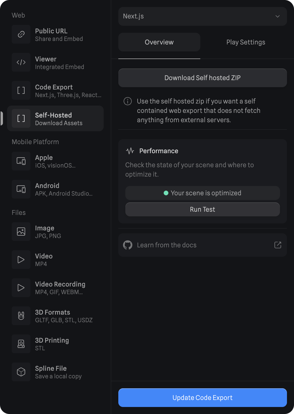Click the Update Code Export button
Image resolution: width=294 pixels, height=414 pixels.
coord(202,398)
